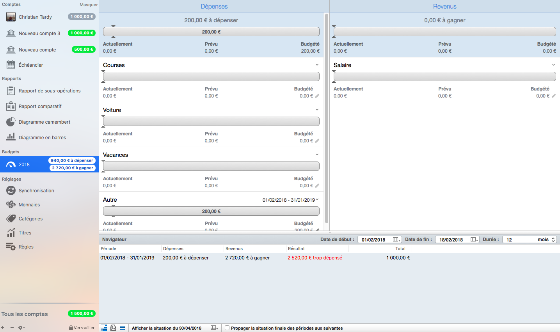Click the '940,00 € à dépenser' badge
560x332 pixels.
click(72, 160)
